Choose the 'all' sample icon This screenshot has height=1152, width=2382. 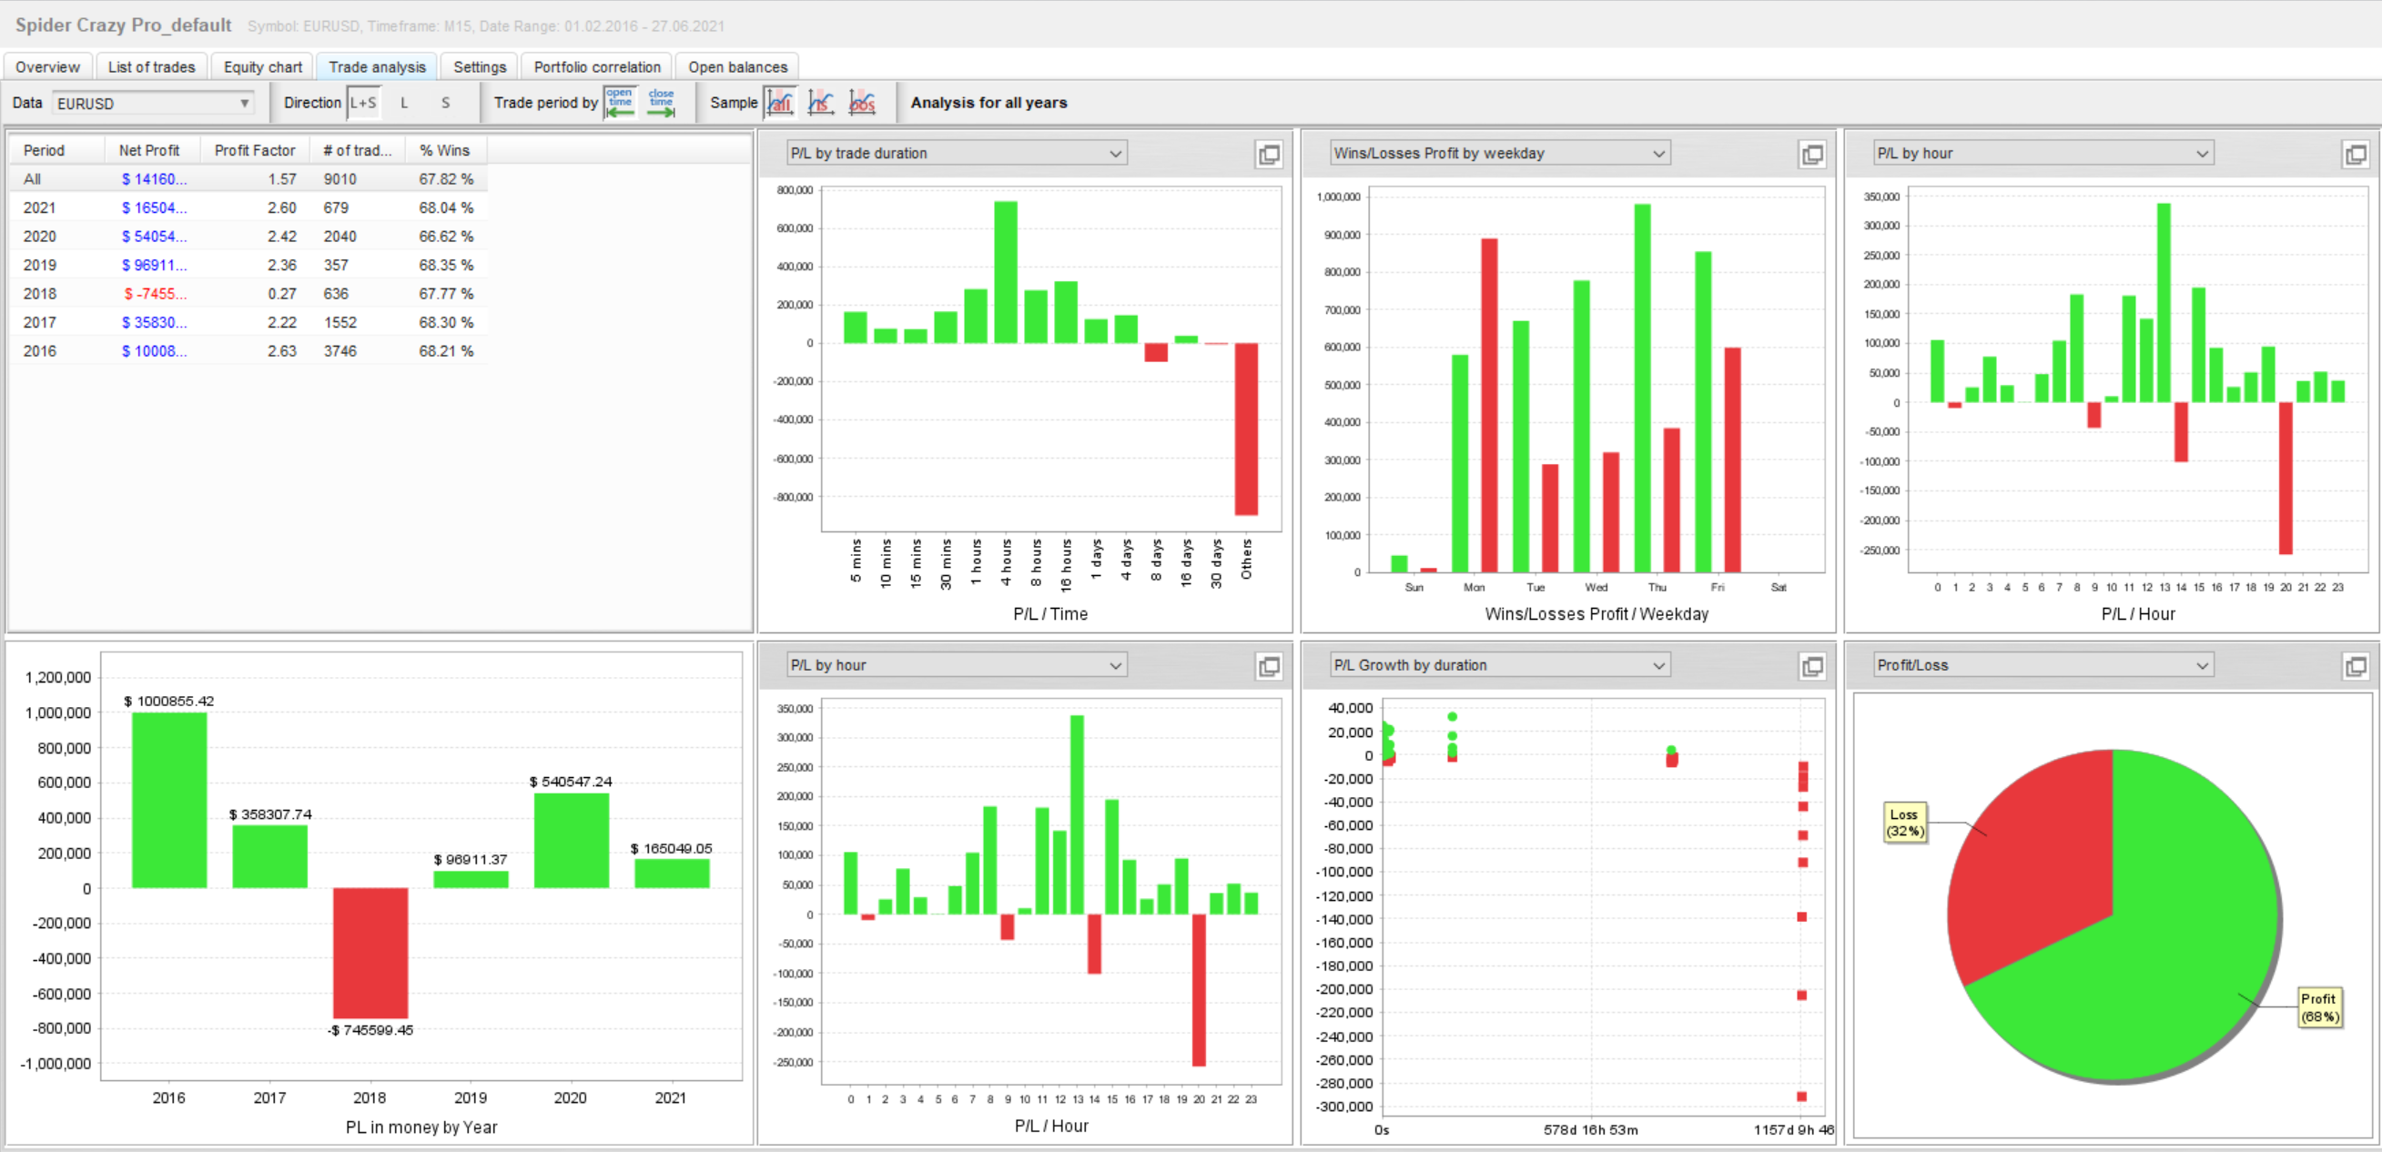point(780,103)
